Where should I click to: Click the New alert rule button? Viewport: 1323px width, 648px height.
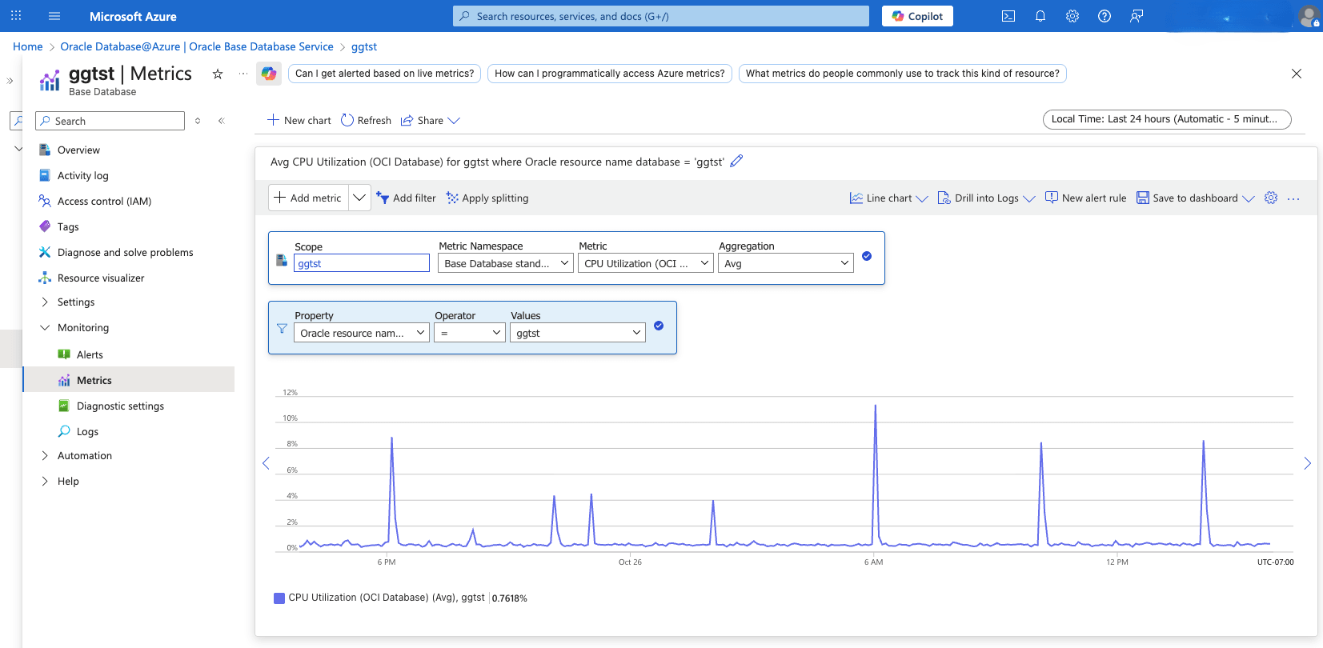coord(1085,198)
